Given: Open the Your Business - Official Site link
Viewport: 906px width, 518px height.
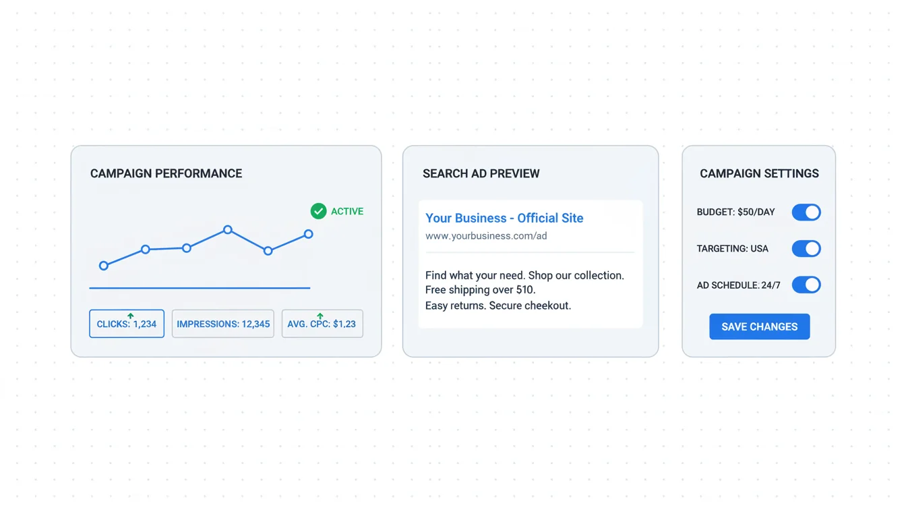Looking at the screenshot, I should coord(504,218).
